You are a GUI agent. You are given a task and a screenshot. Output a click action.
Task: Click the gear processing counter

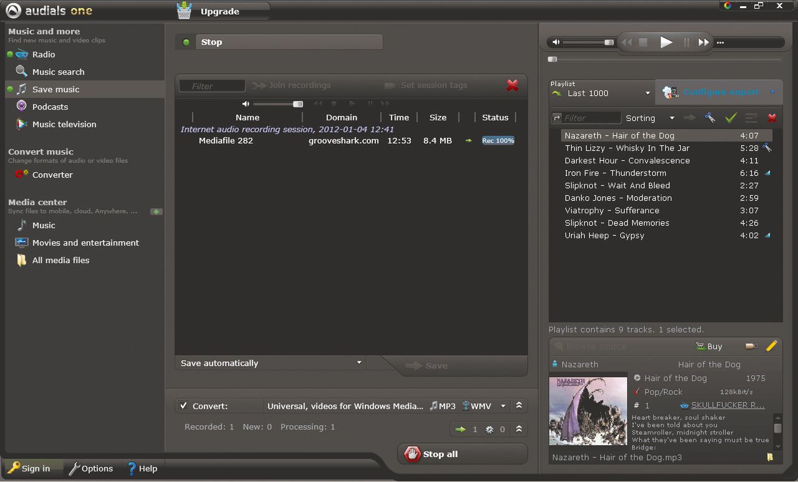(x=495, y=429)
